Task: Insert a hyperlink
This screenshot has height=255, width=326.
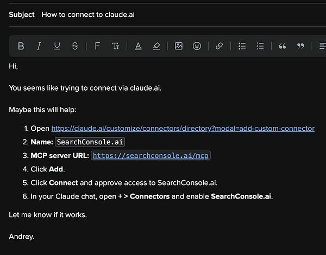Action: 219,46
